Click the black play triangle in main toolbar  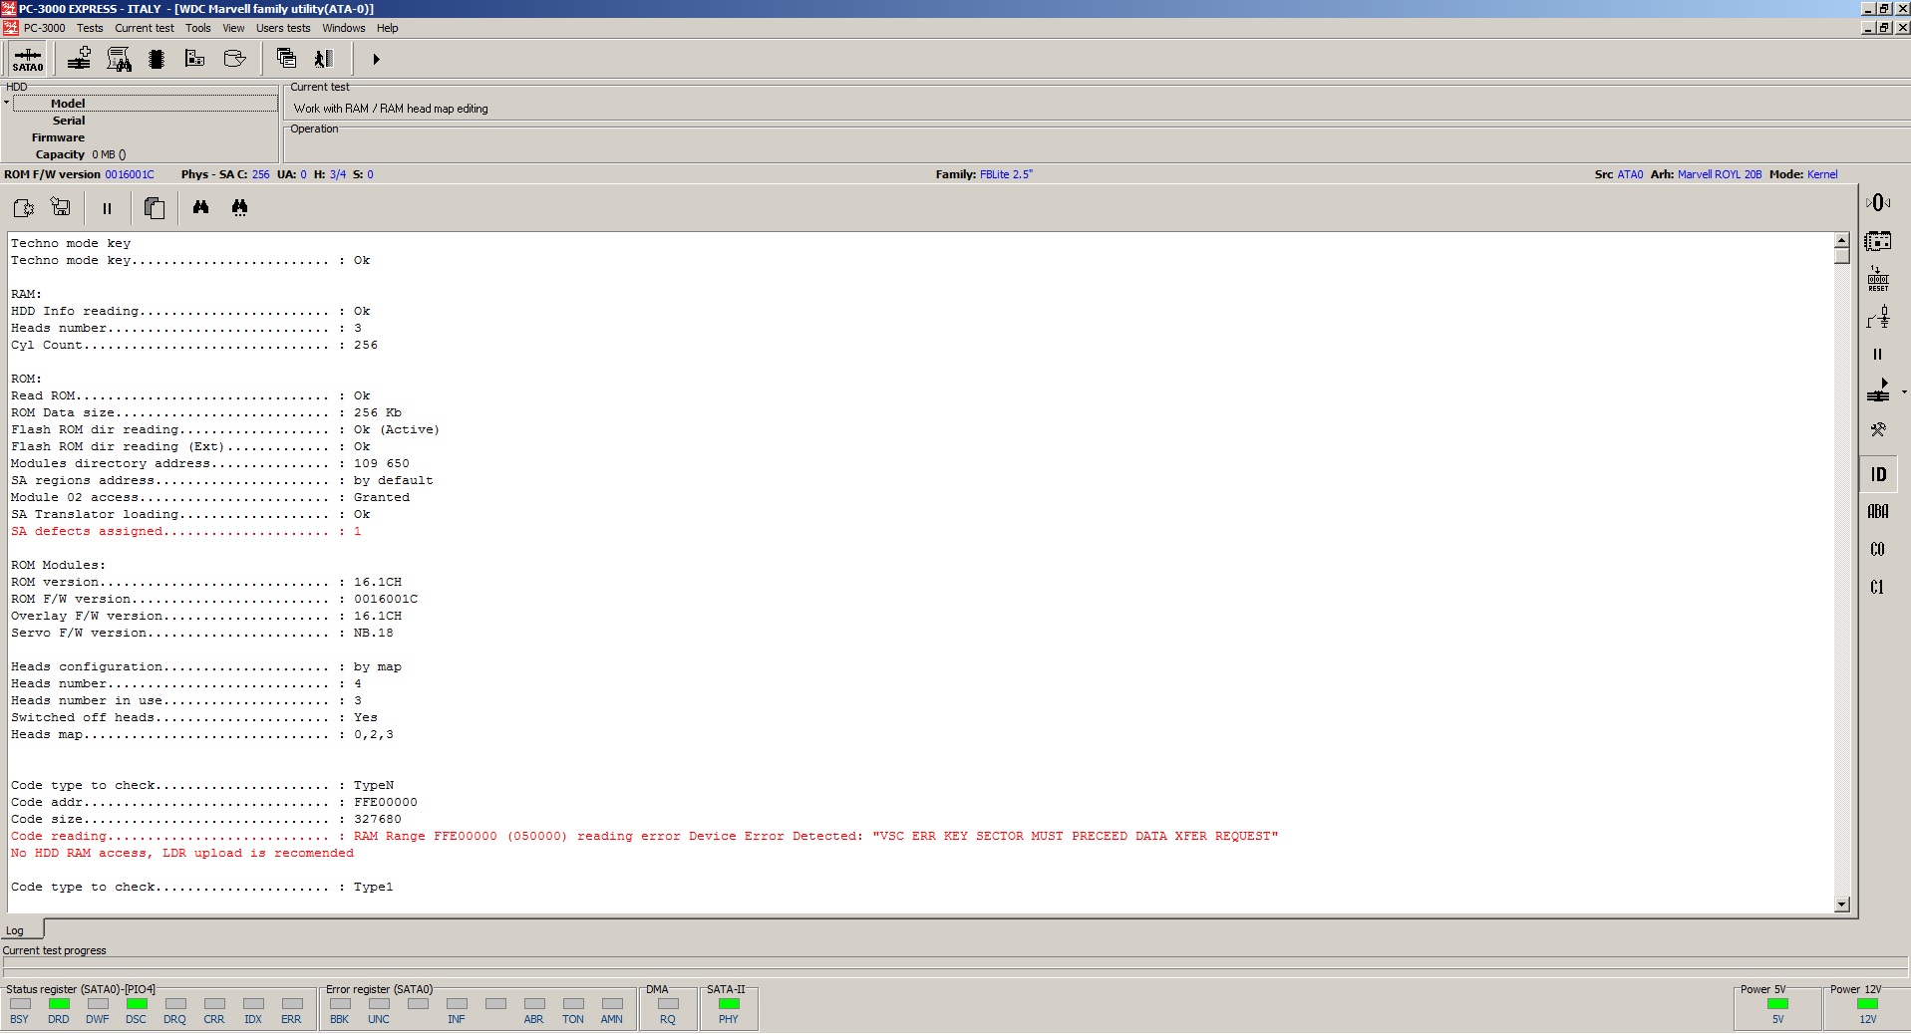(x=376, y=59)
